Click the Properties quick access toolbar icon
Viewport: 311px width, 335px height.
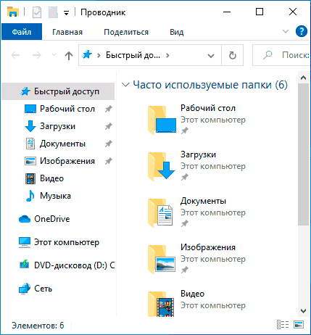pos(37,12)
